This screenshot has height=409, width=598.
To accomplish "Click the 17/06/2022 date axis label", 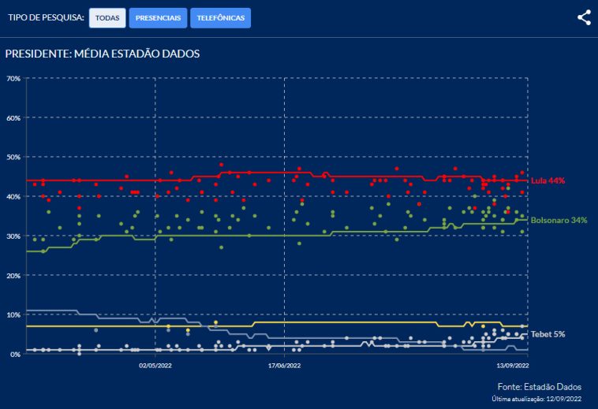I will click(283, 366).
